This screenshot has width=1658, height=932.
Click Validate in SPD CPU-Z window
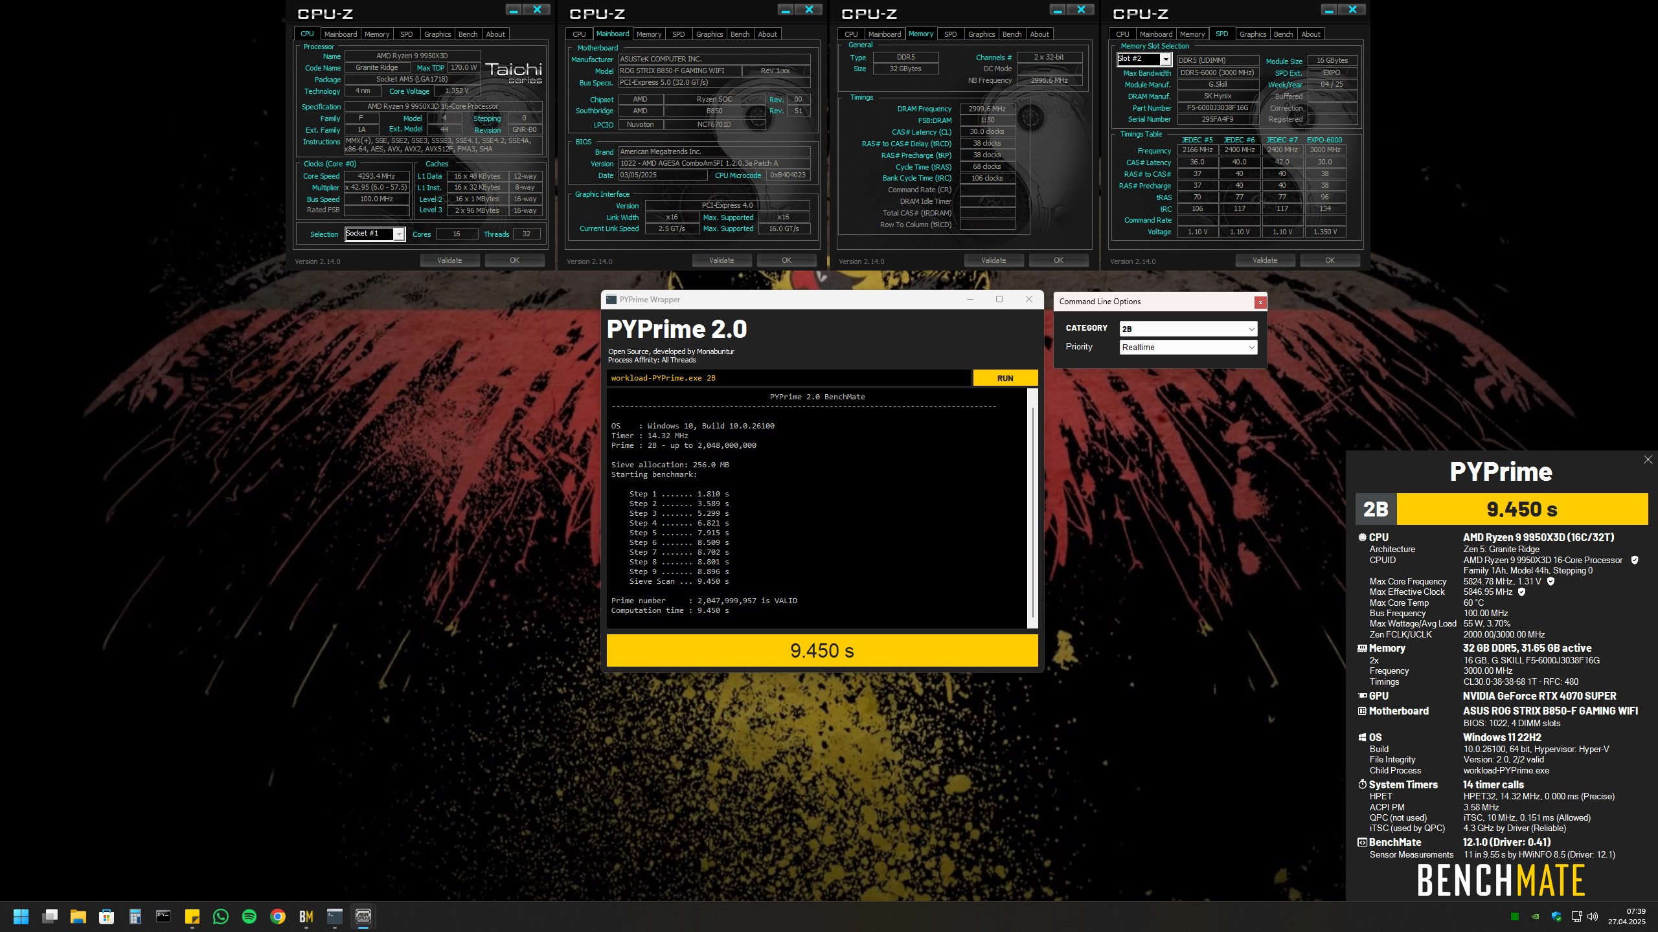point(1265,260)
